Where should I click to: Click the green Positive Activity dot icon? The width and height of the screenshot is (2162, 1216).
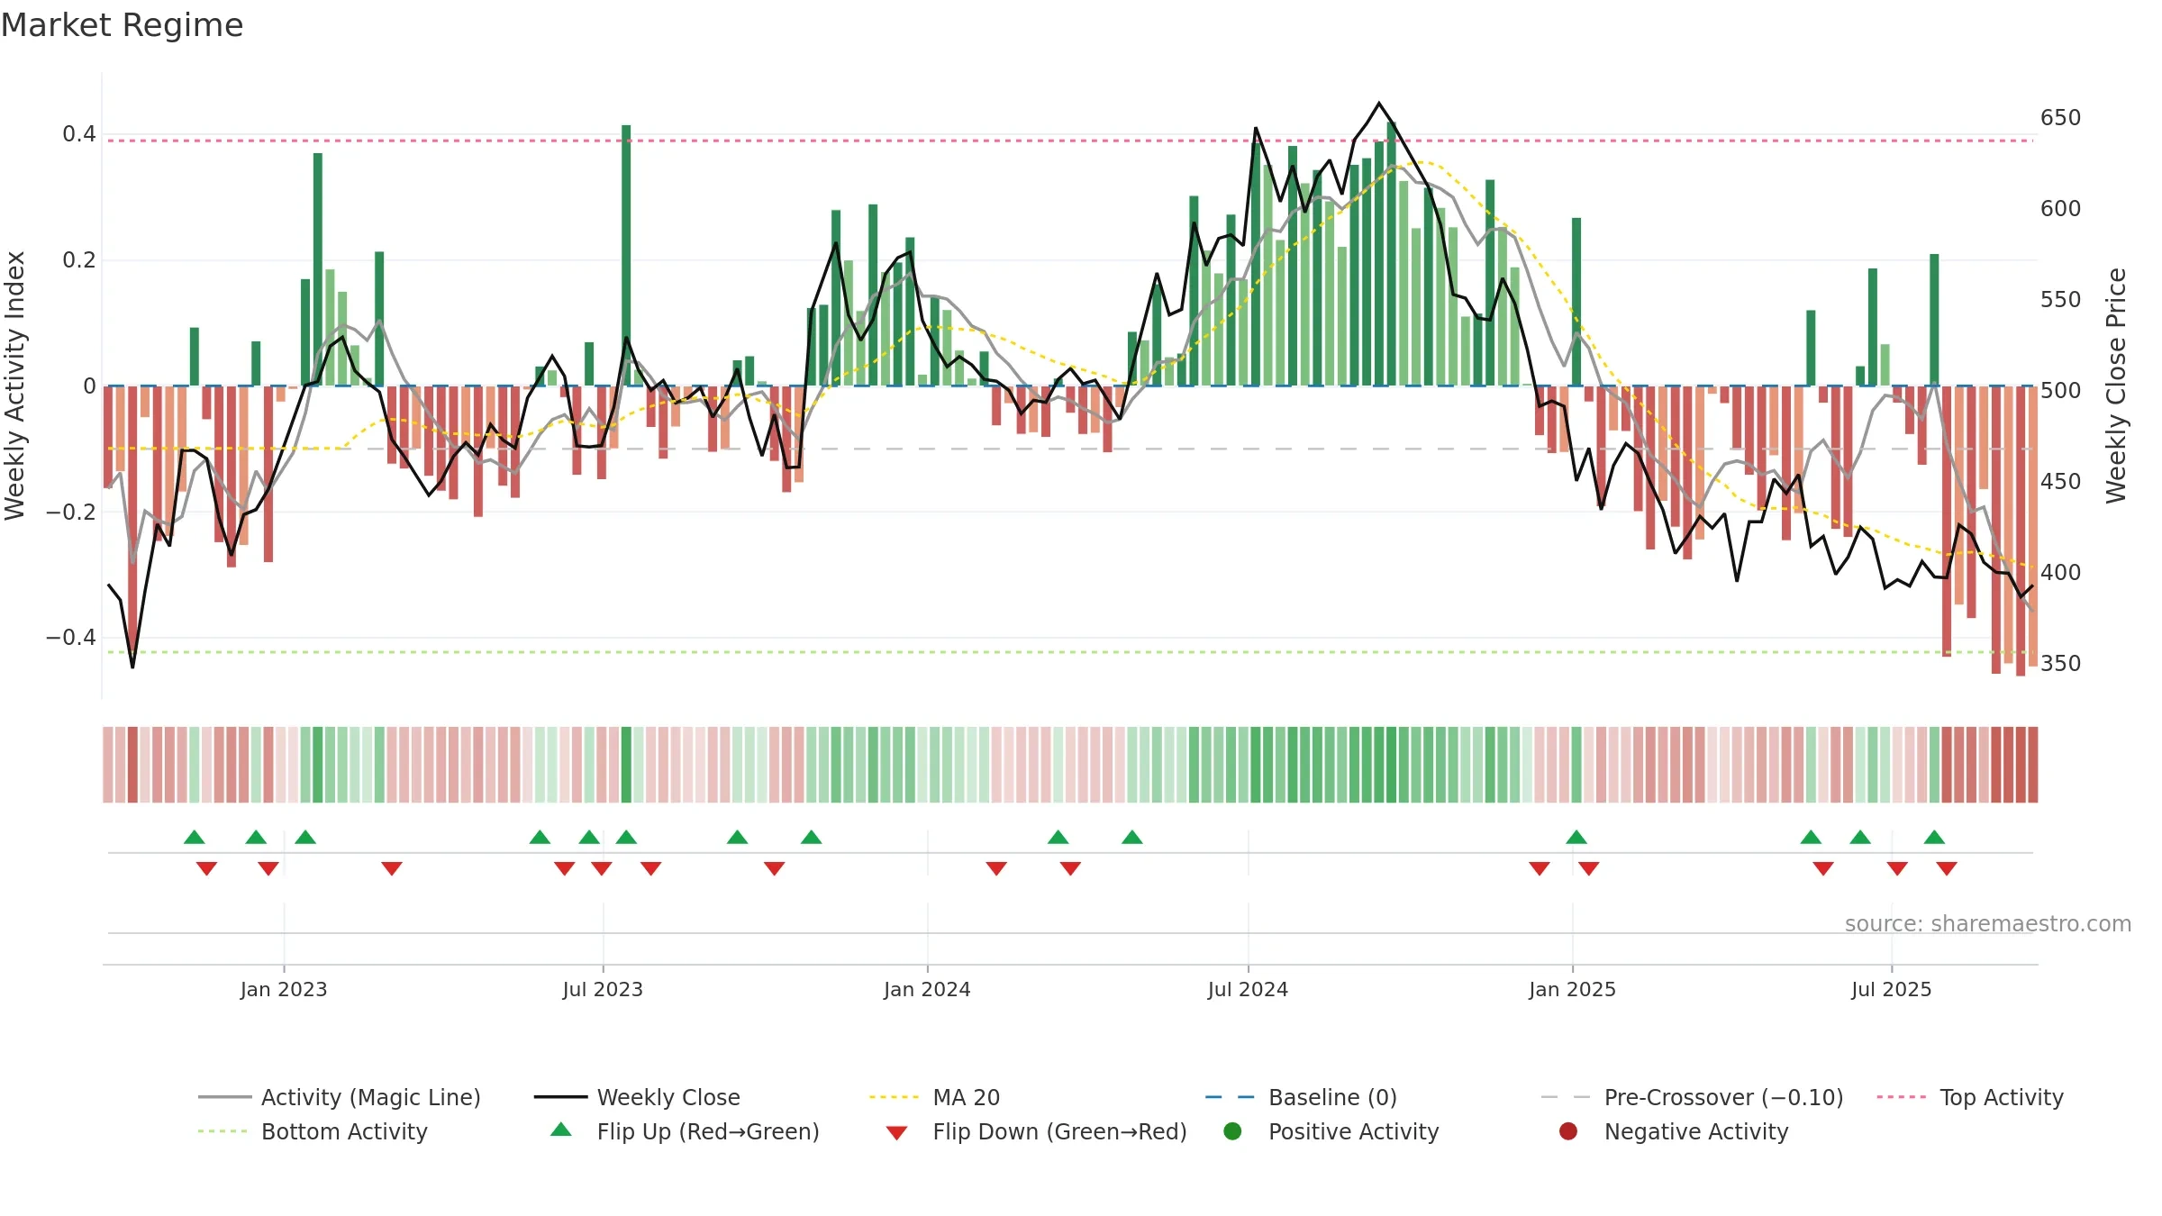click(x=1232, y=1131)
